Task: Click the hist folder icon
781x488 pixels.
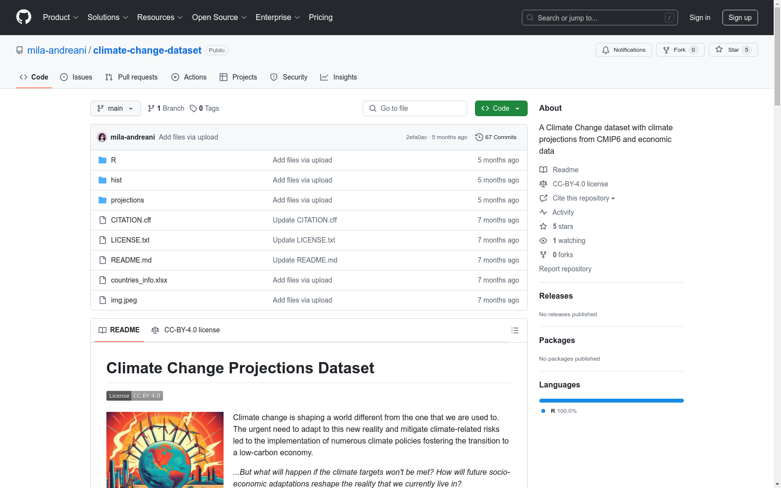Action: coord(103,180)
